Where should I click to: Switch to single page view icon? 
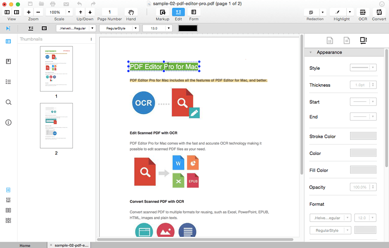(x=8, y=190)
